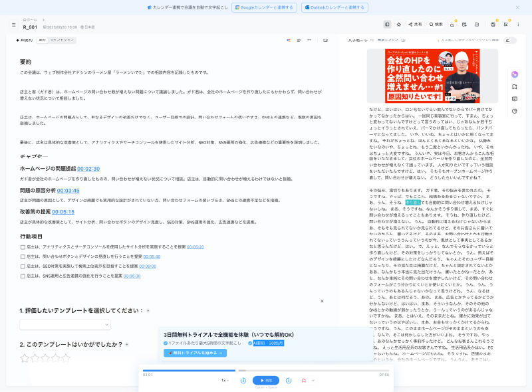Image resolution: width=532 pixels, height=392 pixels.
Task: Add a bookmark flag at current time
Action: (304, 381)
